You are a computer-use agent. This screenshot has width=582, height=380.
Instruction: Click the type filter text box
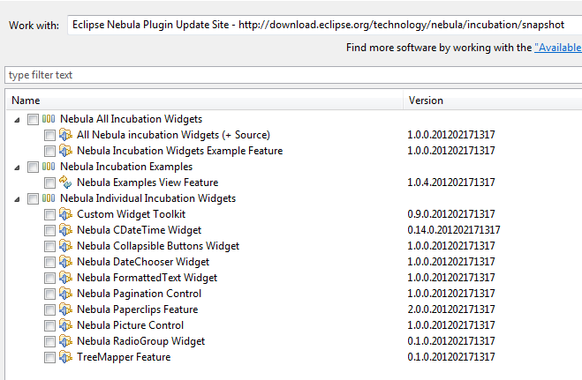pyautogui.click(x=291, y=75)
